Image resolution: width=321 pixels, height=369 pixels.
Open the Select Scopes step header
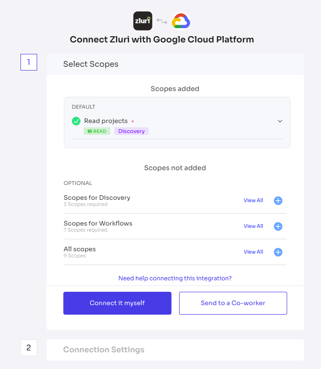coord(175,64)
